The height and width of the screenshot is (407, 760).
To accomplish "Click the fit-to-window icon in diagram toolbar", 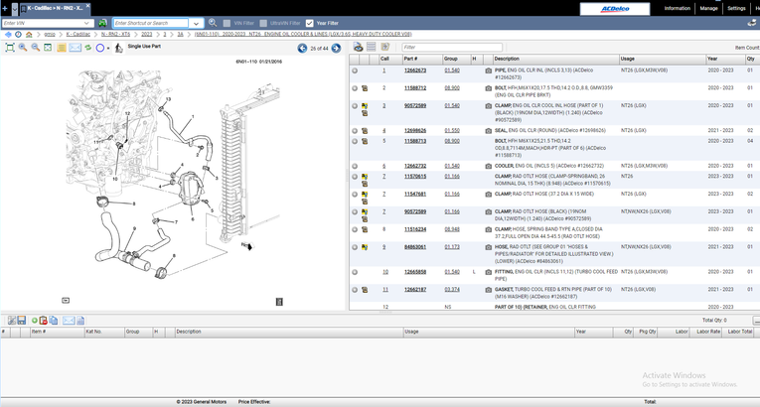I will (x=10, y=48).
